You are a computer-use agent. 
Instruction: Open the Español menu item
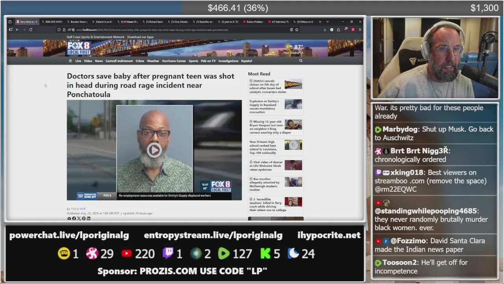click(246, 61)
